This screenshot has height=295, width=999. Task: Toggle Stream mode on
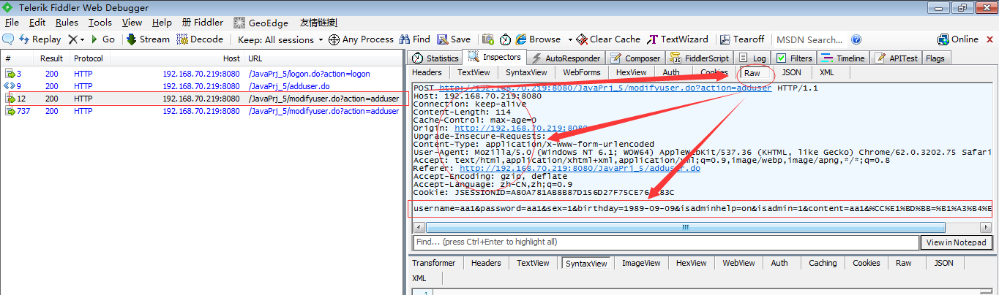point(148,39)
